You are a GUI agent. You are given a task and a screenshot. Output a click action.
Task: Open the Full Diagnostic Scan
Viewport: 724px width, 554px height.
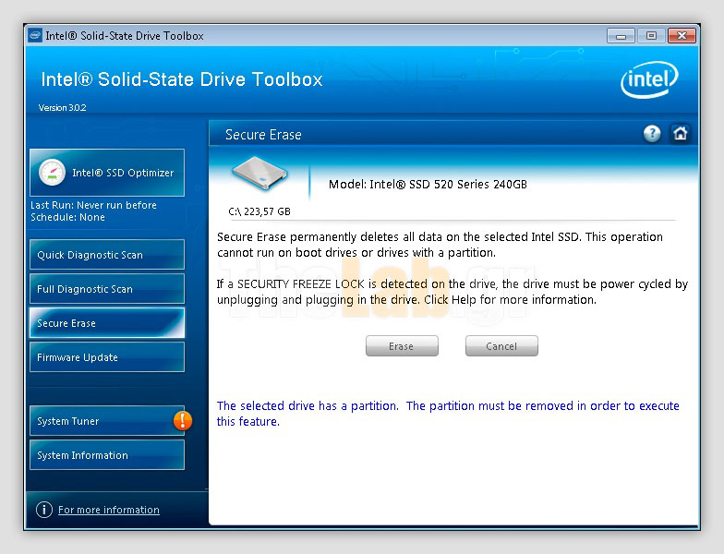click(x=107, y=288)
